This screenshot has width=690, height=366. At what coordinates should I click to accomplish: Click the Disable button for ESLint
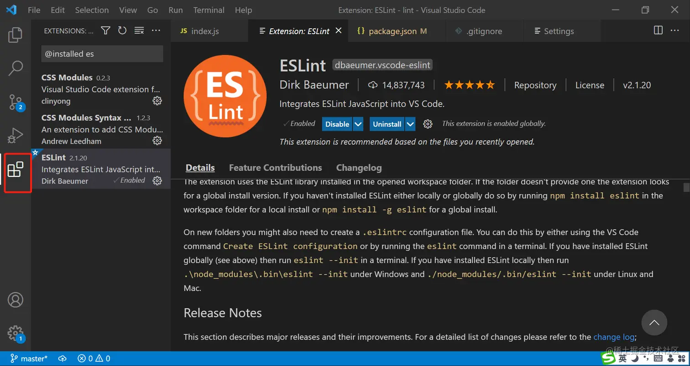[337, 124]
